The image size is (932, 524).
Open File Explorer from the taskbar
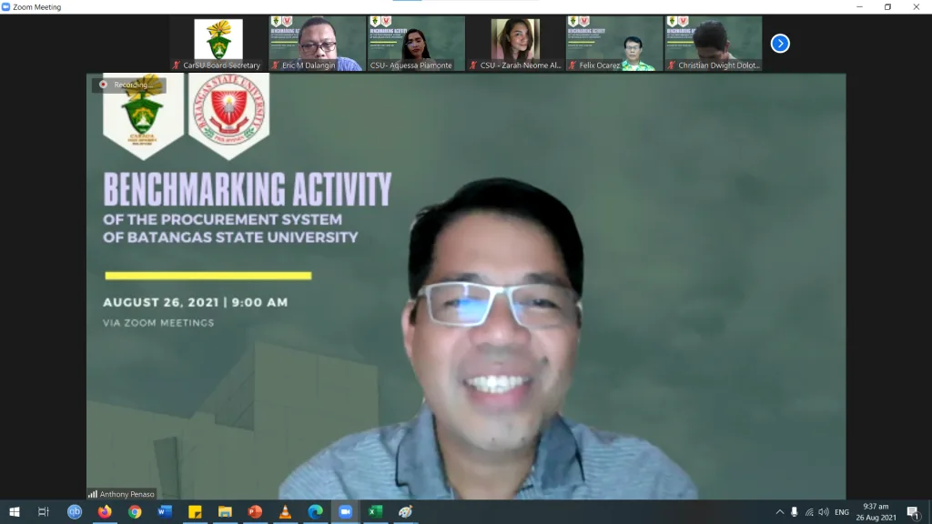pos(225,511)
